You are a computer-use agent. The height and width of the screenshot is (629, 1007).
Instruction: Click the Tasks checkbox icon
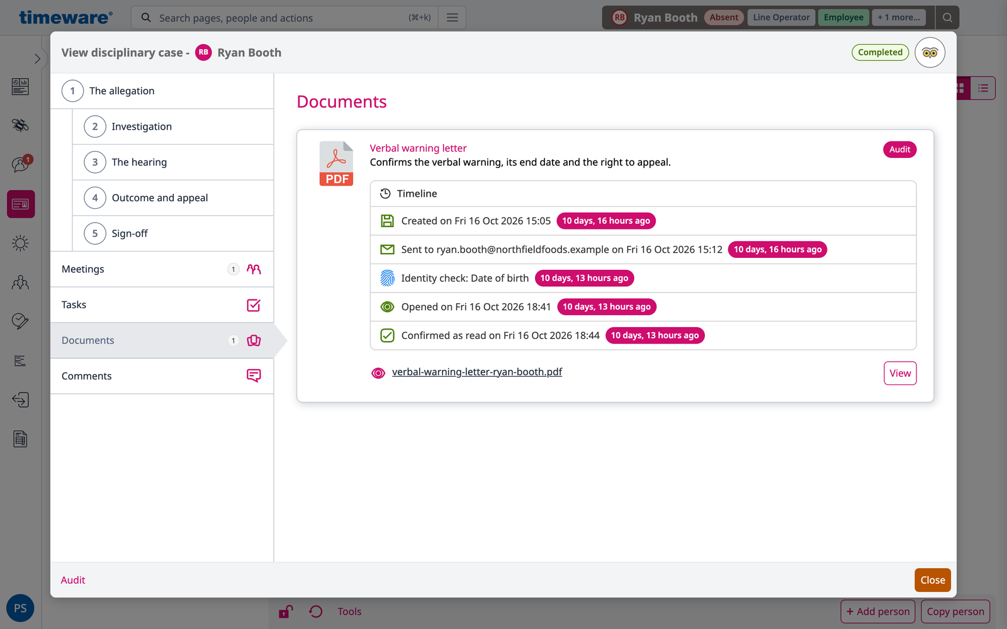click(254, 305)
